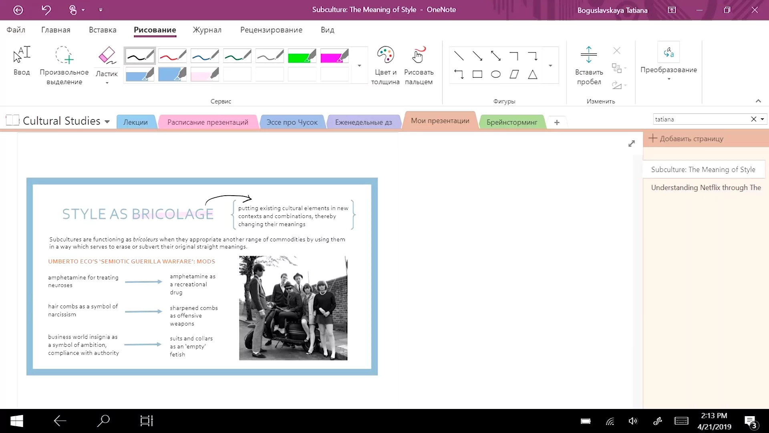769x433 pixels.
Task: Pick the ellipse shape
Action: (x=496, y=74)
